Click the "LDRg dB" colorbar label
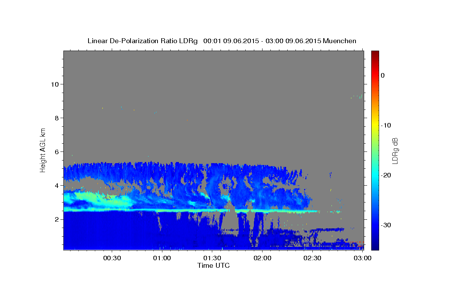The height and width of the screenshot is (300, 450). [395, 150]
